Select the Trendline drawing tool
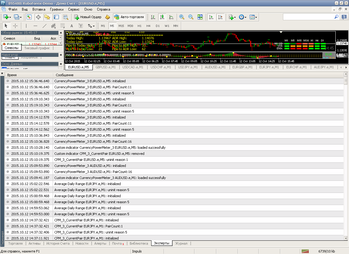Viewport: 349px width, 254px height. (x=44, y=26)
